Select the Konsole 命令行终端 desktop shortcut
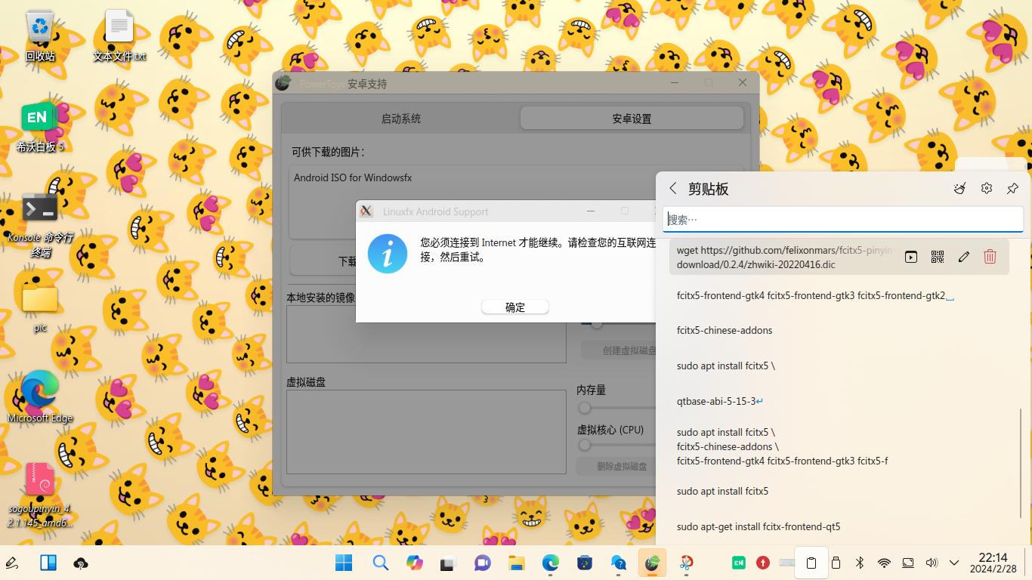This screenshot has height=580, width=1032. 40,225
